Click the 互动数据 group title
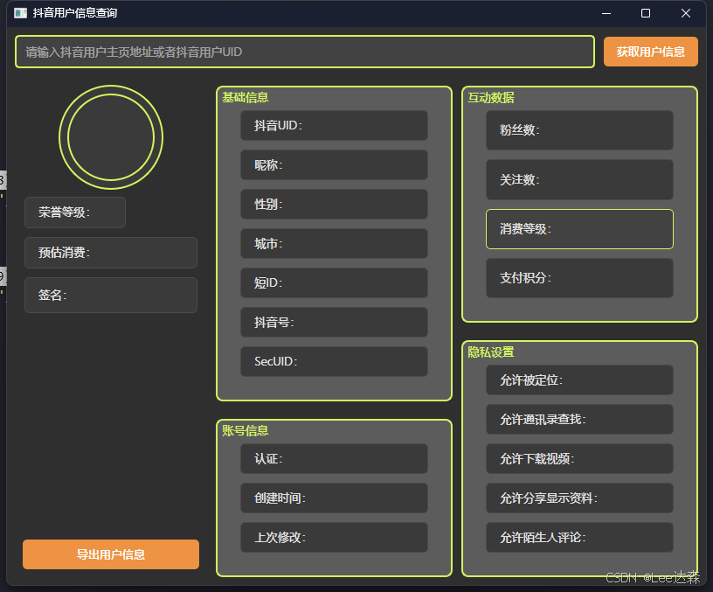Screen dimensions: 713x592 [x=491, y=97]
